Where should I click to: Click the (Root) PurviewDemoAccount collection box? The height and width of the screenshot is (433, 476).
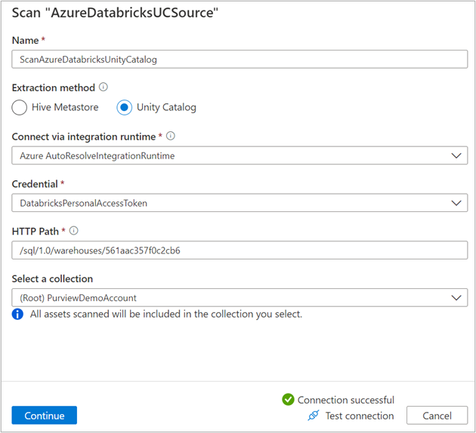227,298
